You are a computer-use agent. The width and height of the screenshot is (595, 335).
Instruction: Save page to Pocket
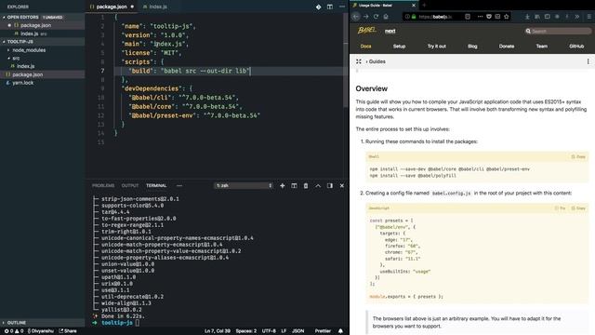pyautogui.click(x=489, y=17)
